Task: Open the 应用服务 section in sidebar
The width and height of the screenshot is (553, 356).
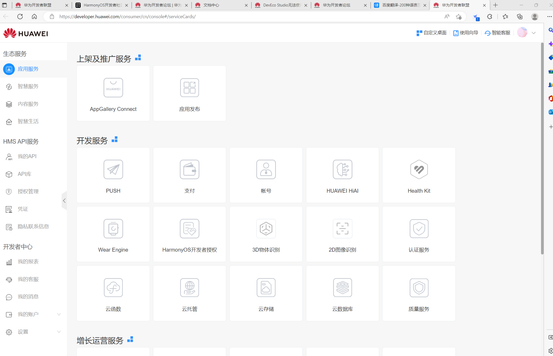Action: coord(28,69)
